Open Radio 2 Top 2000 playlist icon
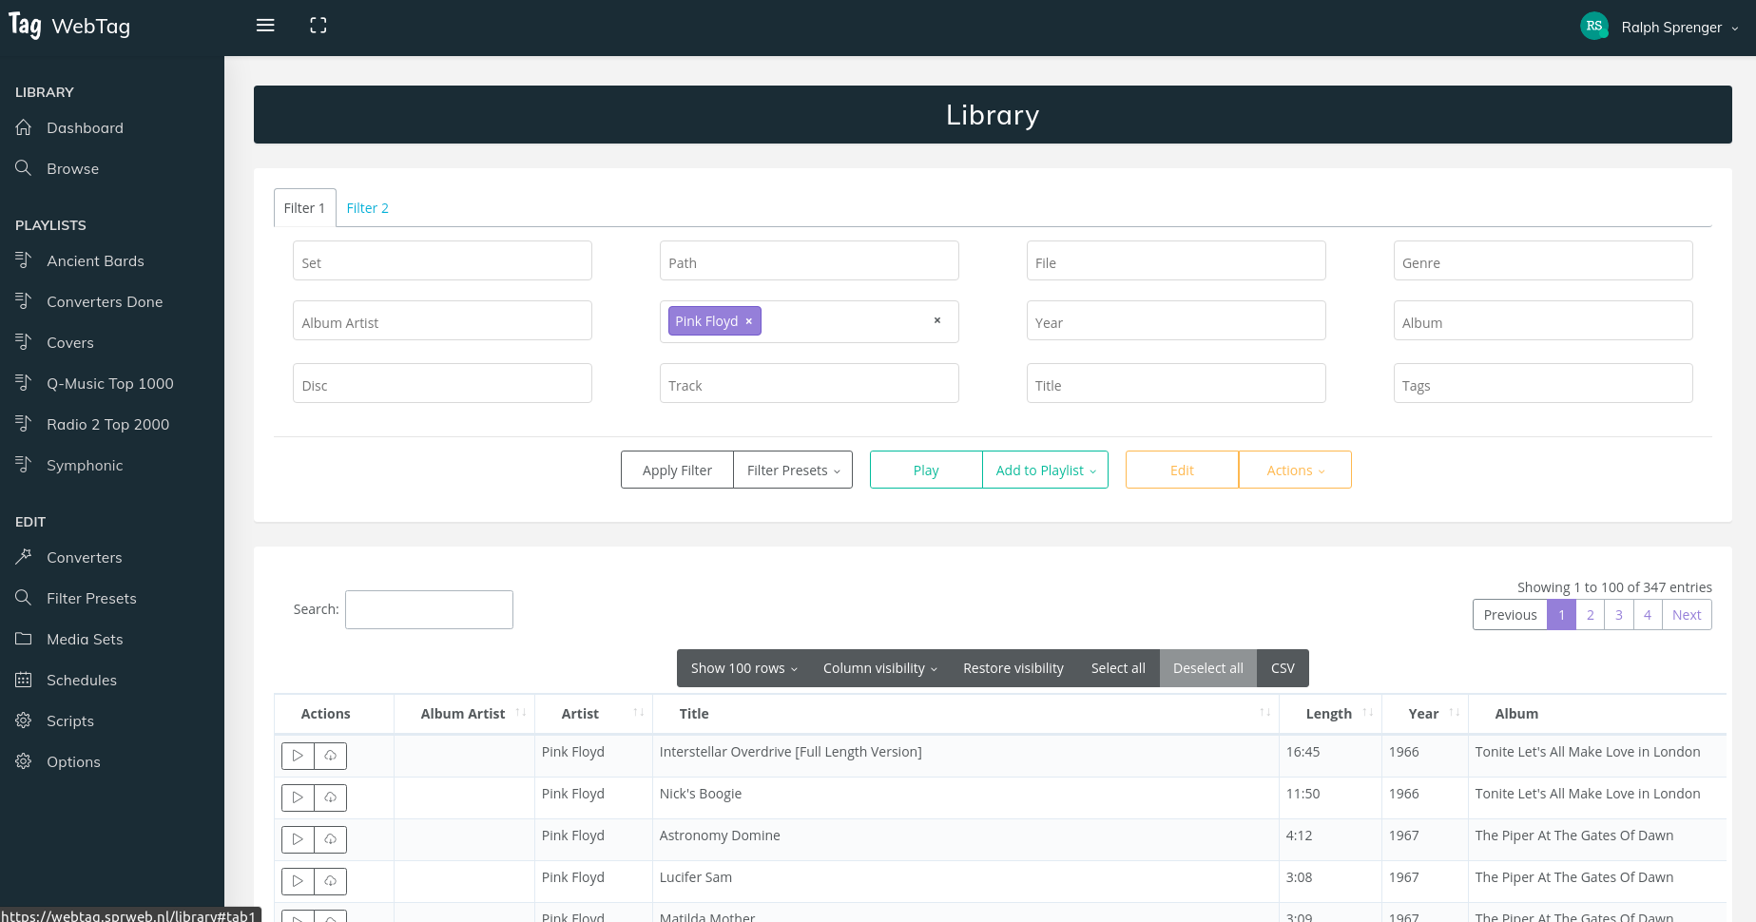 pyautogui.click(x=24, y=424)
